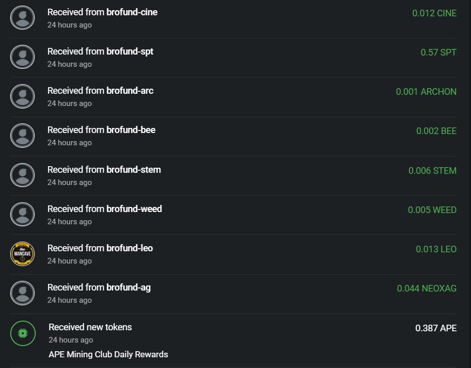Open the brofund-leo account link

[x=130, y=248]
